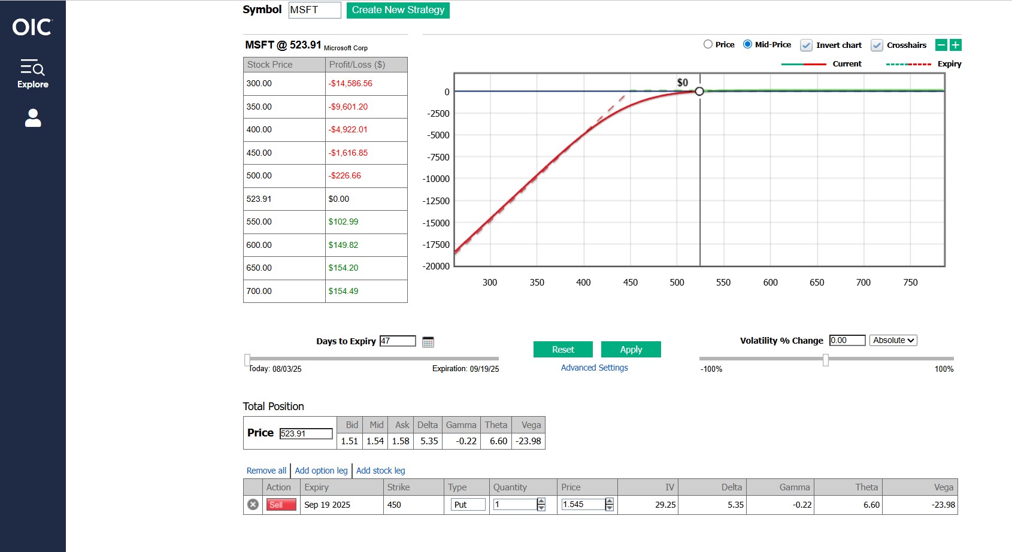The height and width of the screenshot is (552, 1012).
Task: Click the Put type field in leg row
Action: point(468,505)
